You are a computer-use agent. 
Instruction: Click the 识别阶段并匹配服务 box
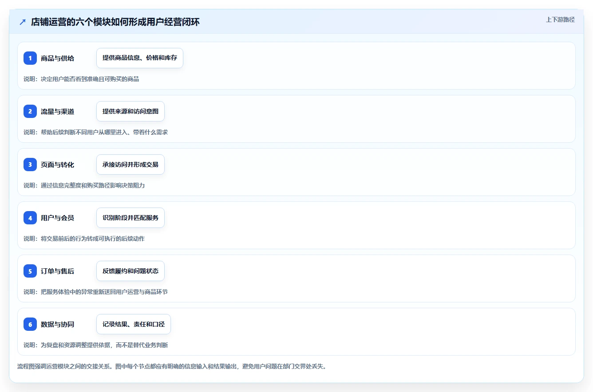point(130,218)
